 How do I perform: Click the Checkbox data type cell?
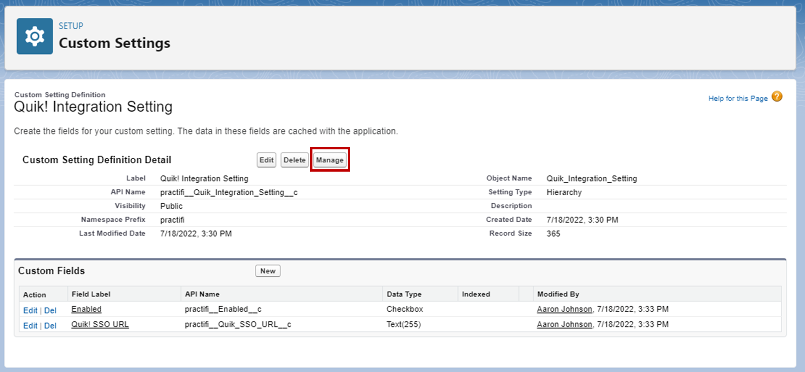[x=405, y=309]
